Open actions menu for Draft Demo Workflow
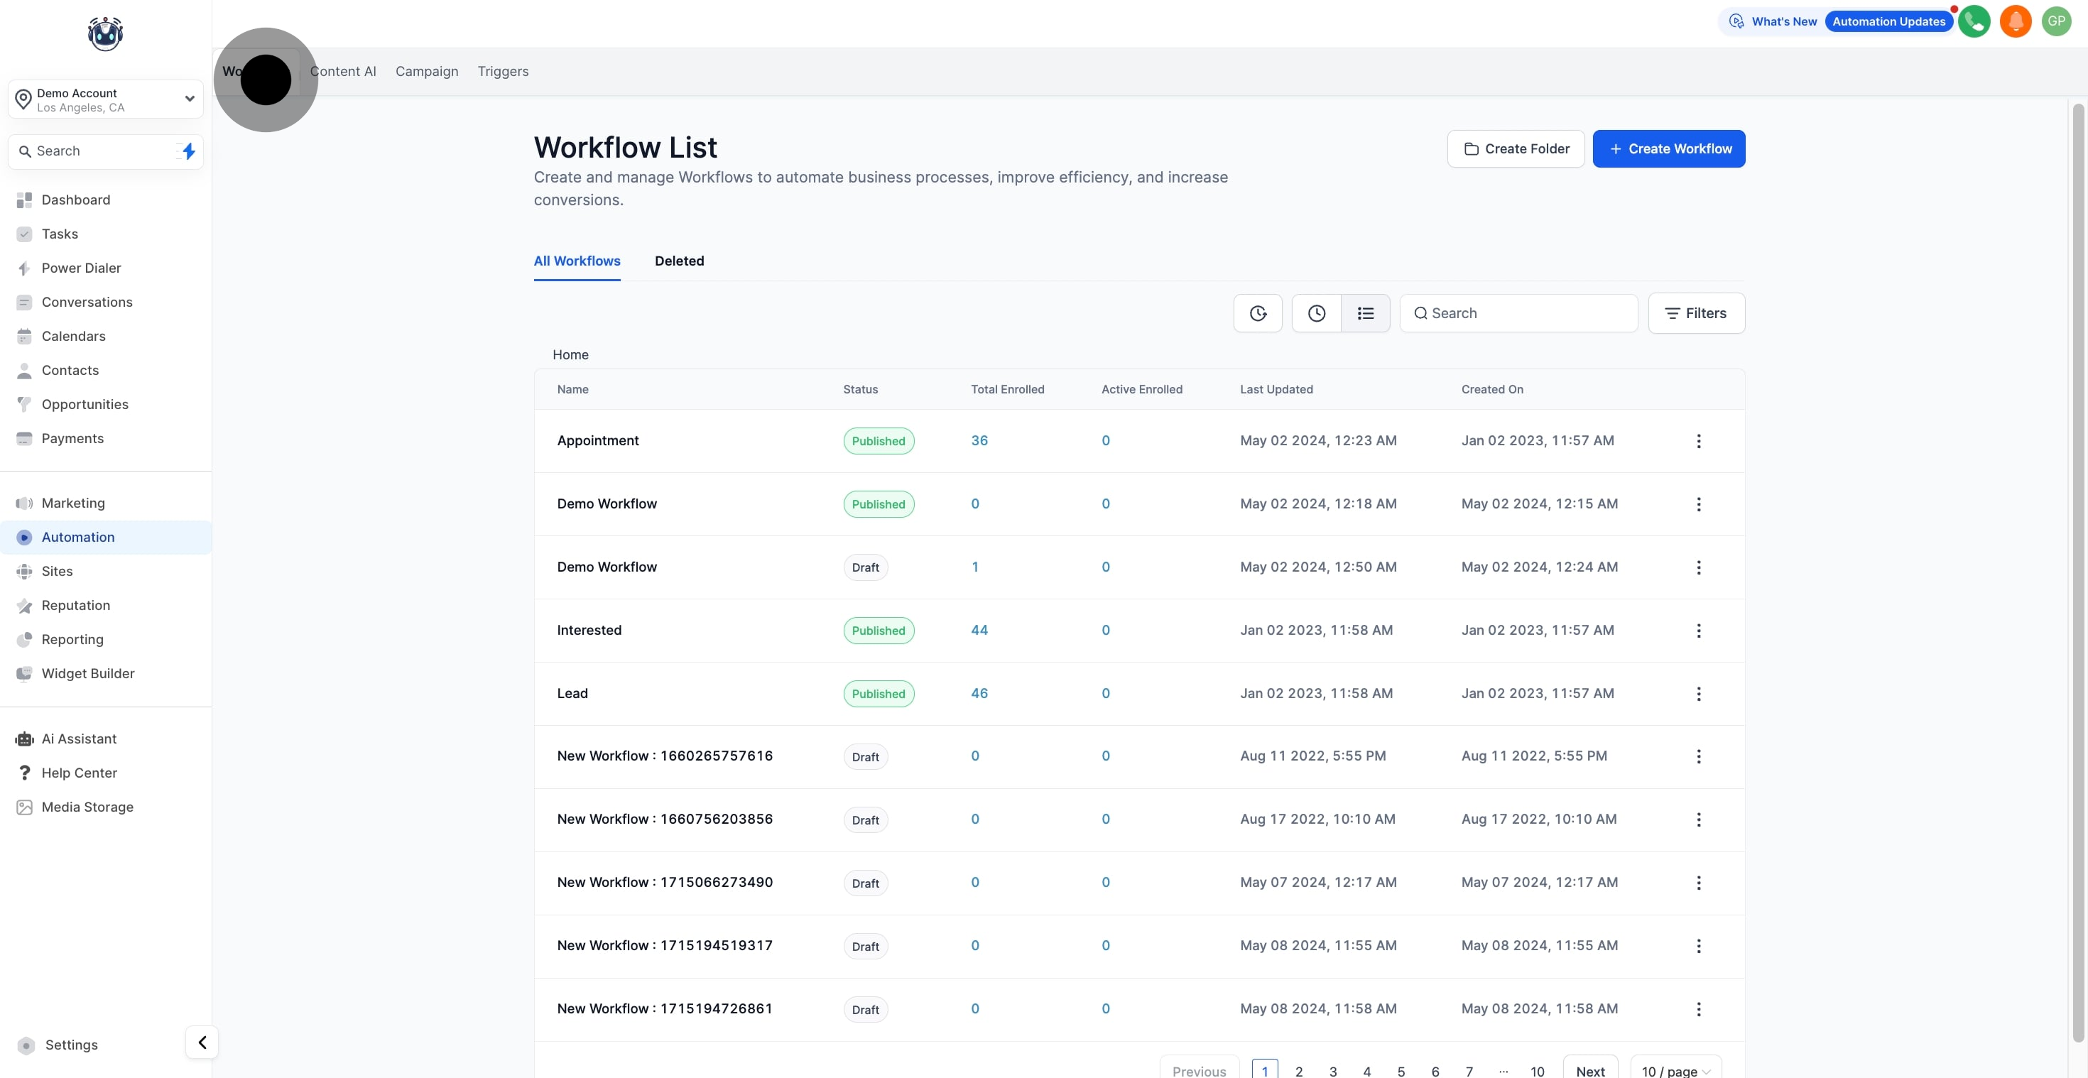The height and width of the screenshot is (1078, 2088). click(x=1698, y=567)
